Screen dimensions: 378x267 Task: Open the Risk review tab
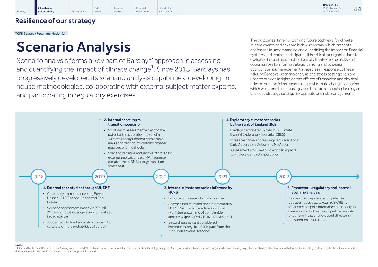(x=97, y=10)
